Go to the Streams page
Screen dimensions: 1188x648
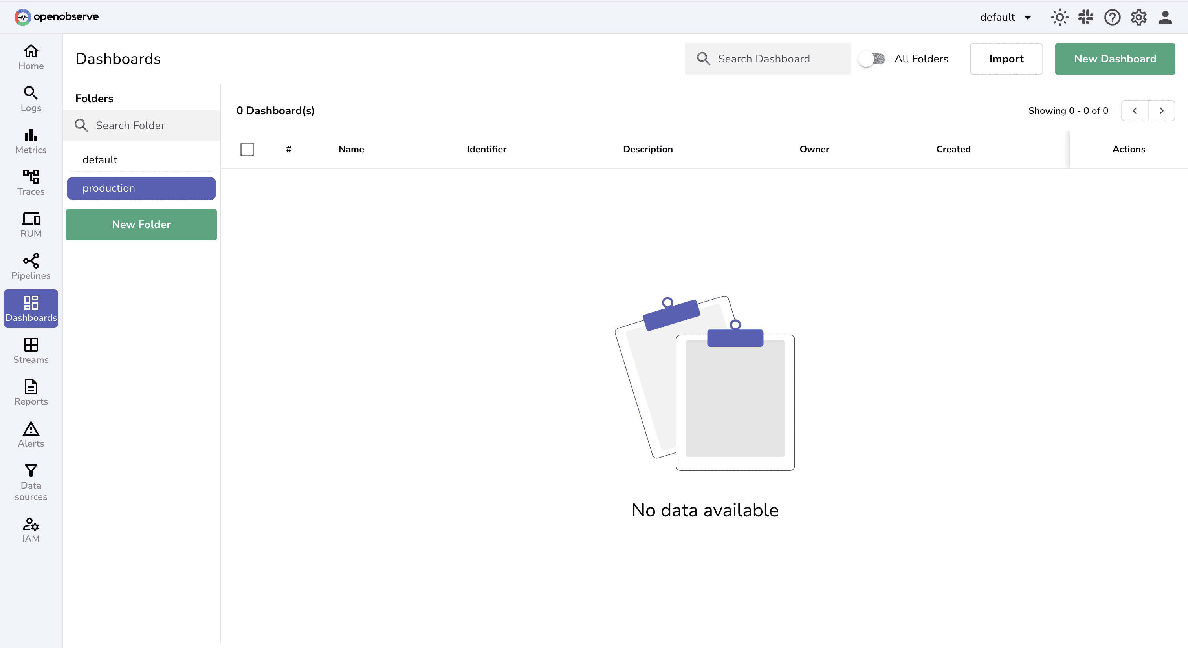30,350
